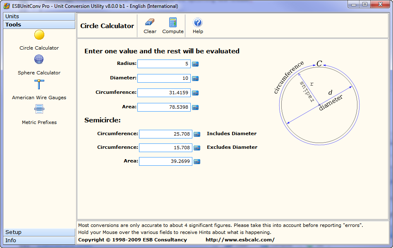Click the 'Includes Diameter' text
The image size is (393, 248).
pyautogui.click(x=232, y=134)
